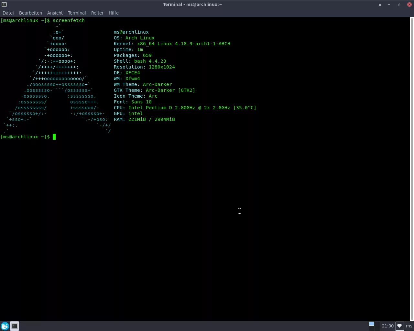Click the 'Shell: bash 4.4.23' line
The height and width of the screenshot is (331, 414).
[140, 61]
